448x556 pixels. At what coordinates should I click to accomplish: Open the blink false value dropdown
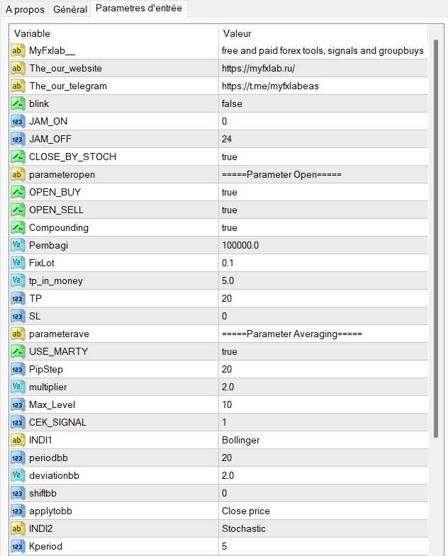[323, 103]
